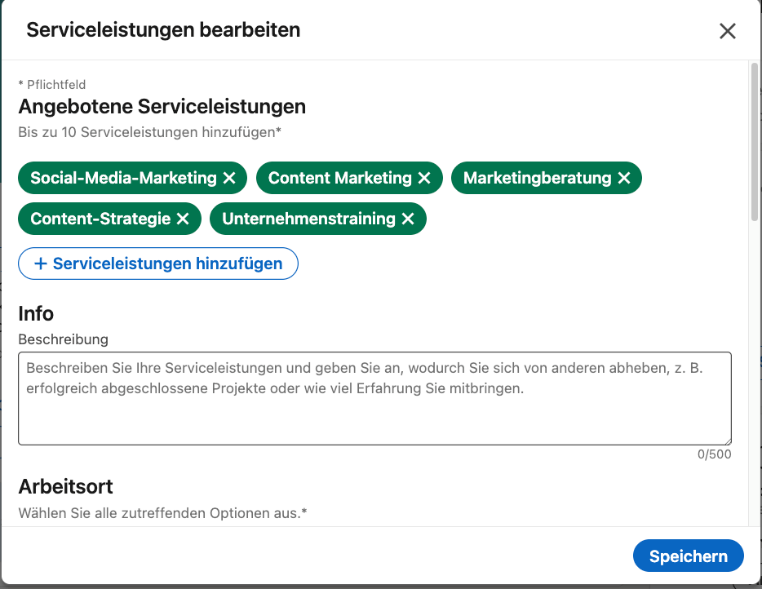Image resolution: width=762 pixels, height=589 pixels.
Task: Click the text area resize handle
Action: 726,440
